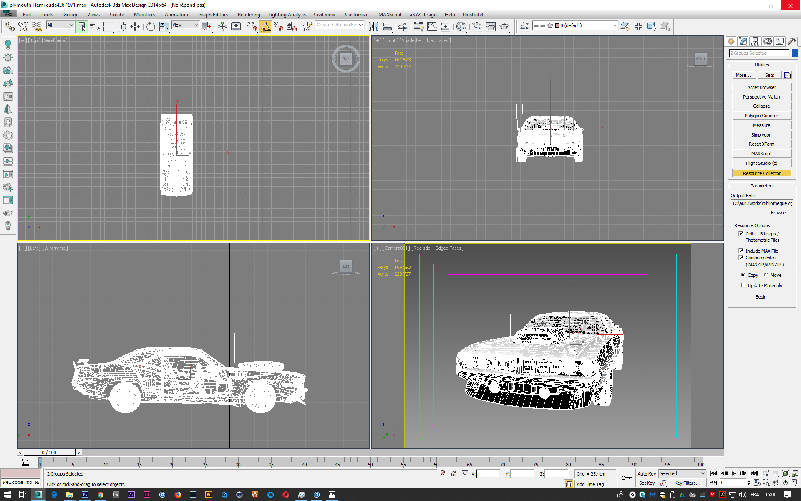Open Camera001 viewport shading label menu
801x501 pixels.
[437, 248]
